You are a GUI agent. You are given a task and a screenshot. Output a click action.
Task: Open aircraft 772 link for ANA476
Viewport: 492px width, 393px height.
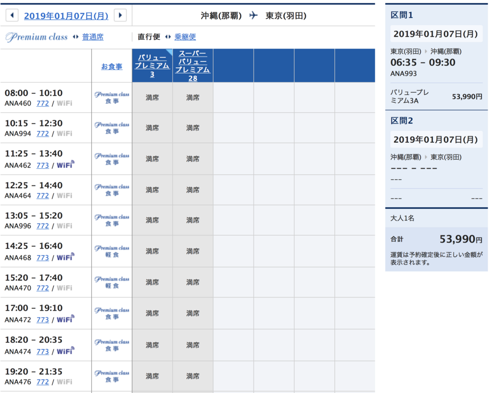43,382
